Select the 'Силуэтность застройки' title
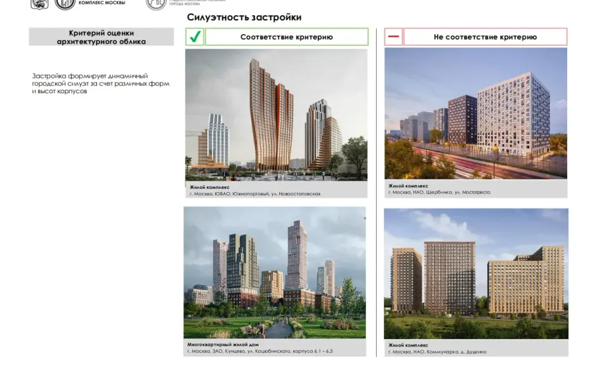Screen dimensions: 609x377 (244, 17)
